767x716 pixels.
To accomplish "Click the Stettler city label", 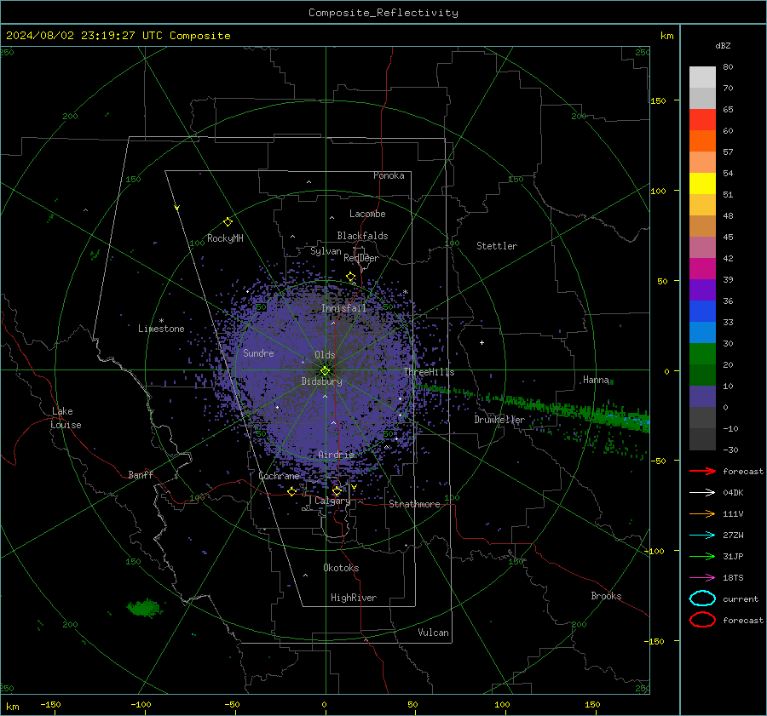I will (497, 246).
